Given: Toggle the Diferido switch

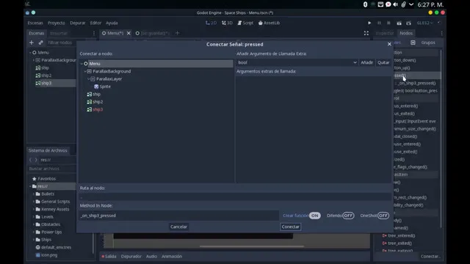Looking at the screenshot, I should (348, 216).
